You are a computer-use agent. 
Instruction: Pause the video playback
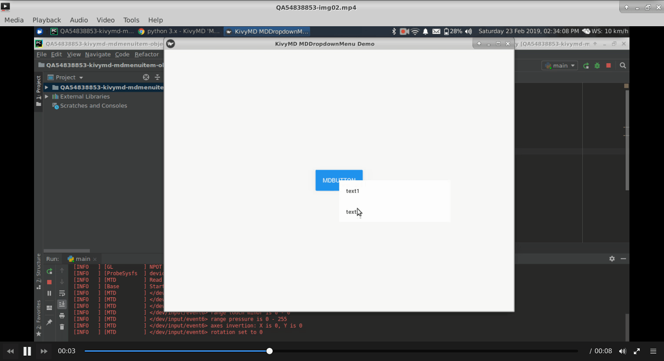point(27,351)
